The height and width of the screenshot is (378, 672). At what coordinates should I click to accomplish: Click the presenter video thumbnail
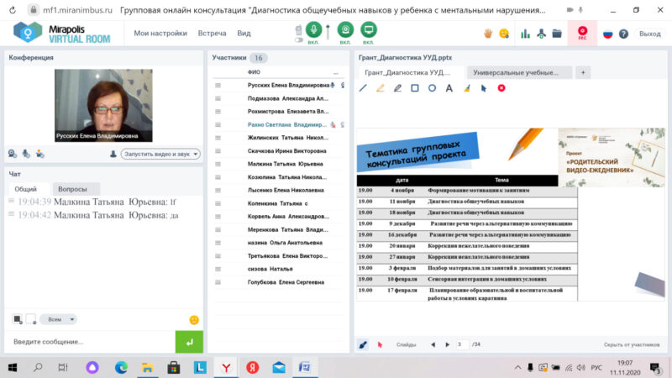pyautogui.click(x=103, y=106)
